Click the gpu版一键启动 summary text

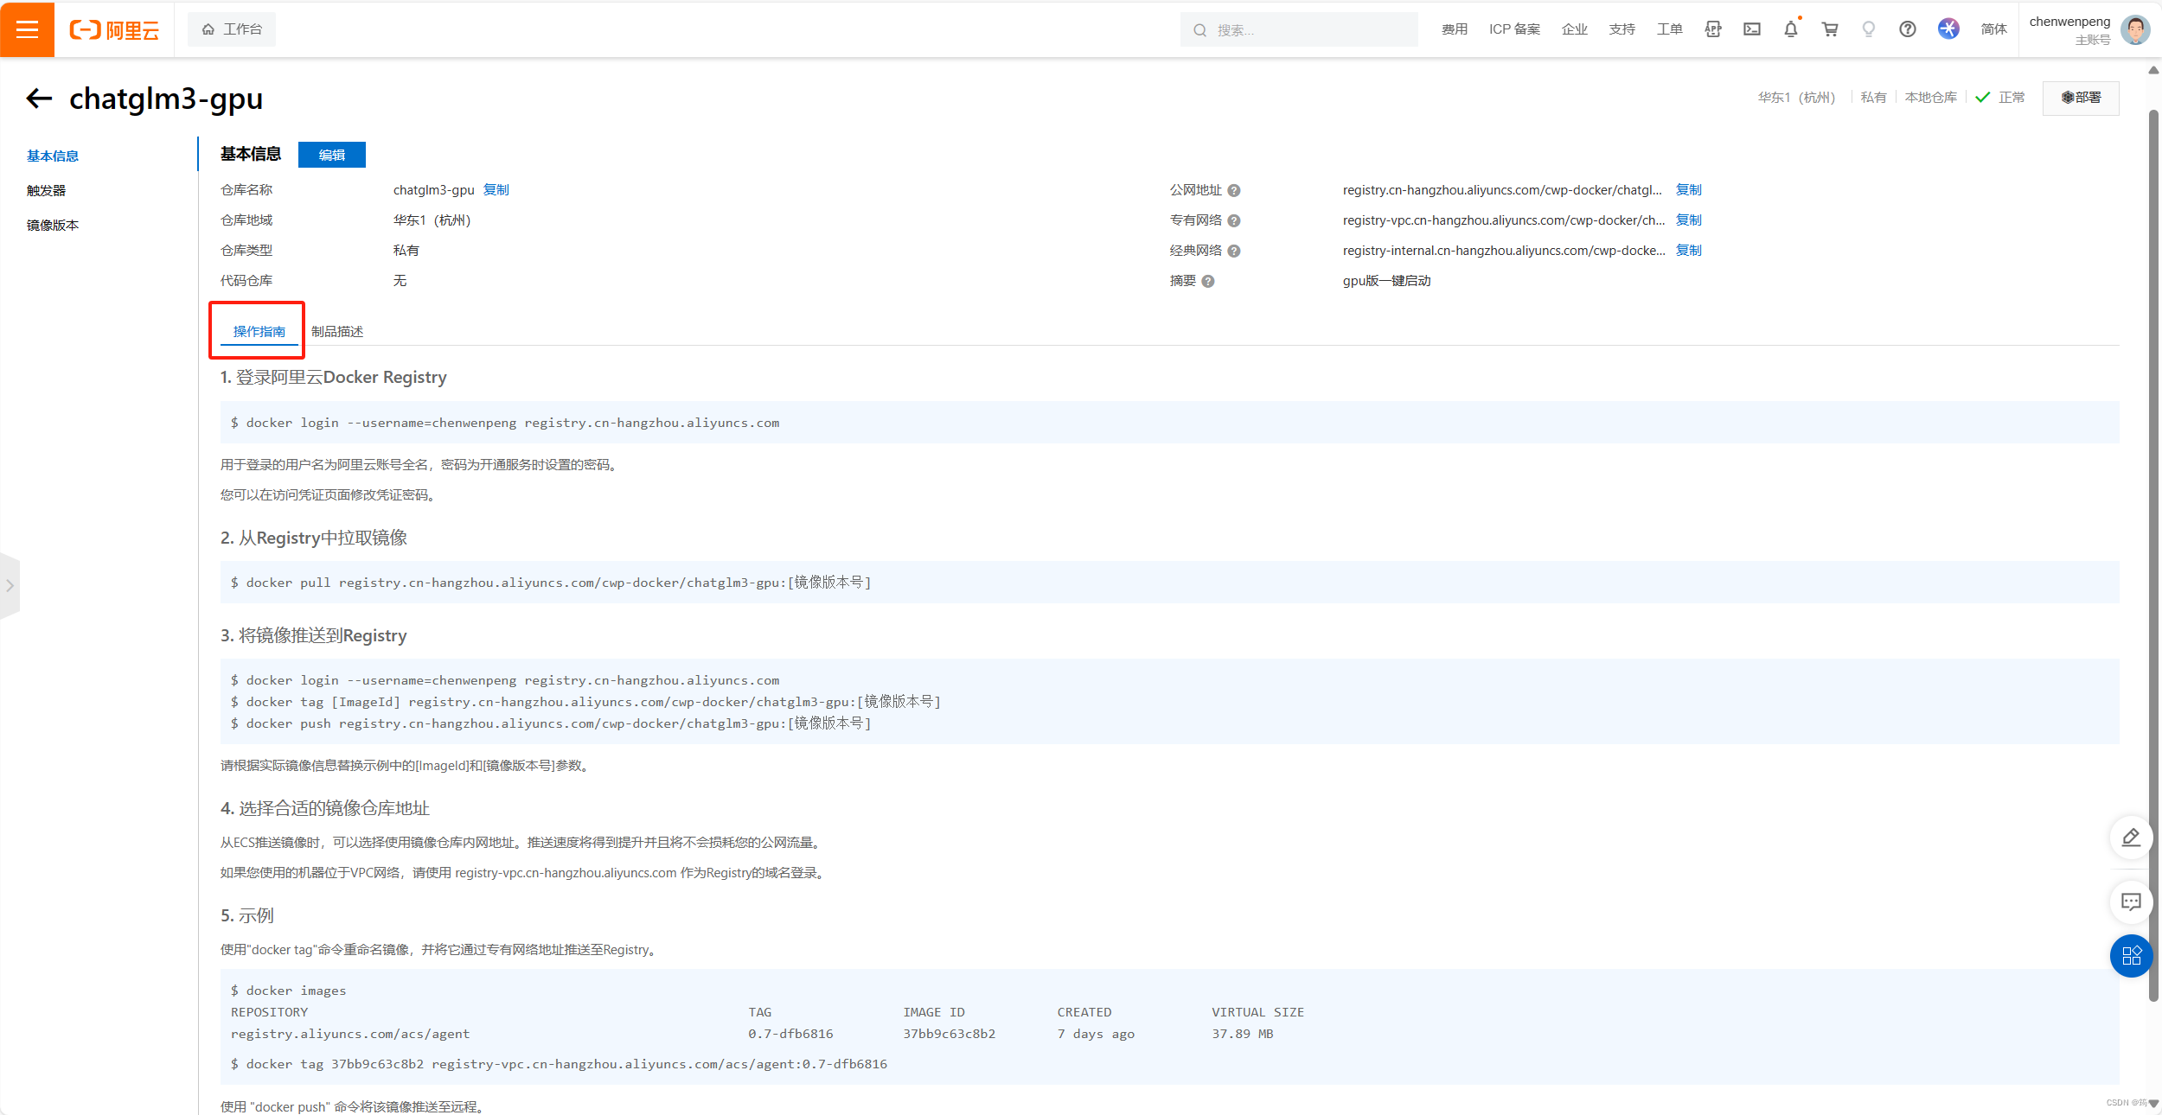click(x=1386, y=281)
